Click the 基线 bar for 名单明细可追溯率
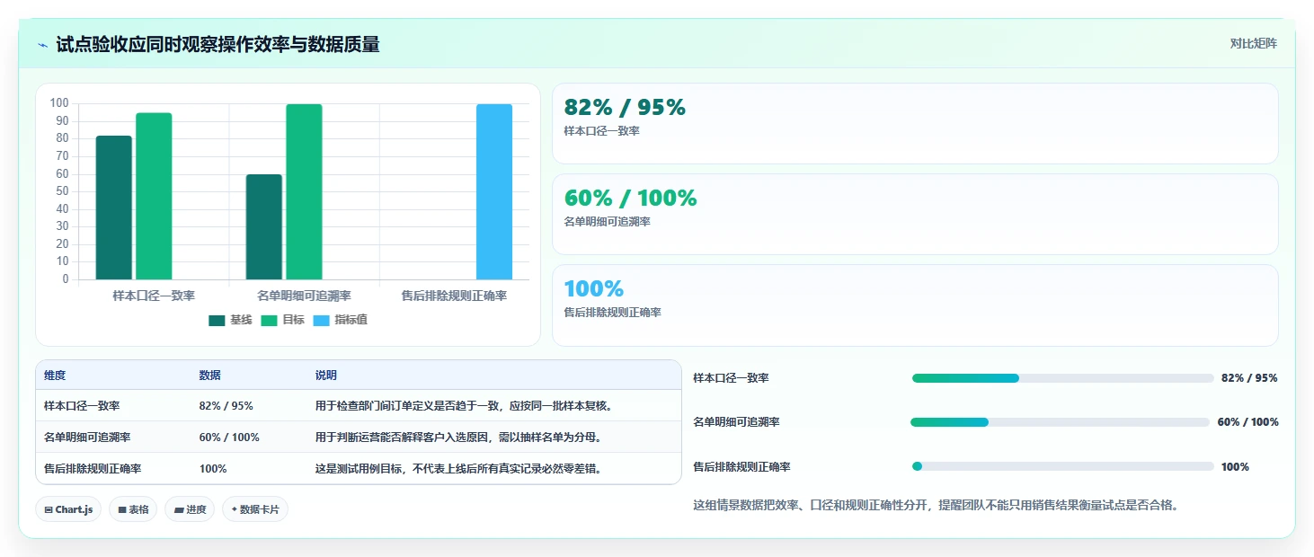 (x=264, y=226)
